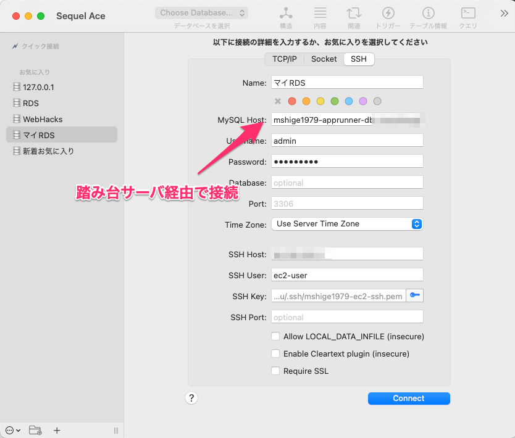Choose the gray color swatch
Image resolution: width=515 pixels, height=438 pixels.
coord(377,101)
